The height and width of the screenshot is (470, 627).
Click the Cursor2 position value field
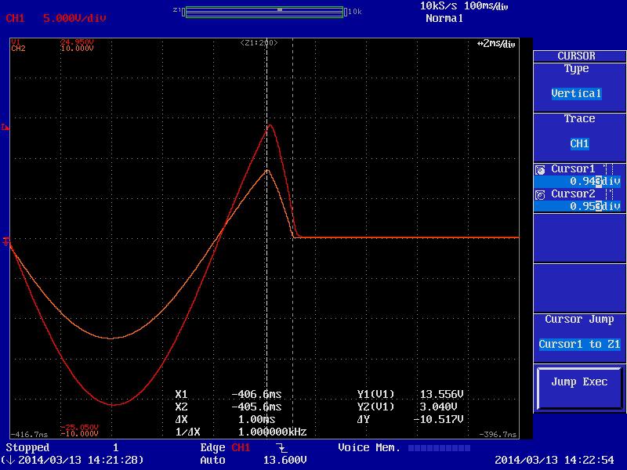pyautogui.click(x=594, y=206)
